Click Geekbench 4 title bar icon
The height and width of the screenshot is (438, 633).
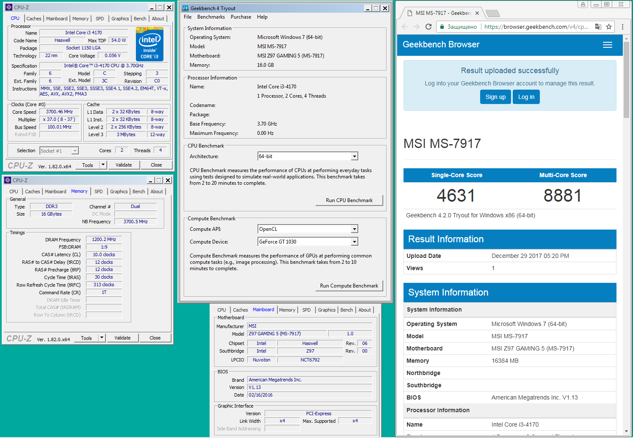185,8
